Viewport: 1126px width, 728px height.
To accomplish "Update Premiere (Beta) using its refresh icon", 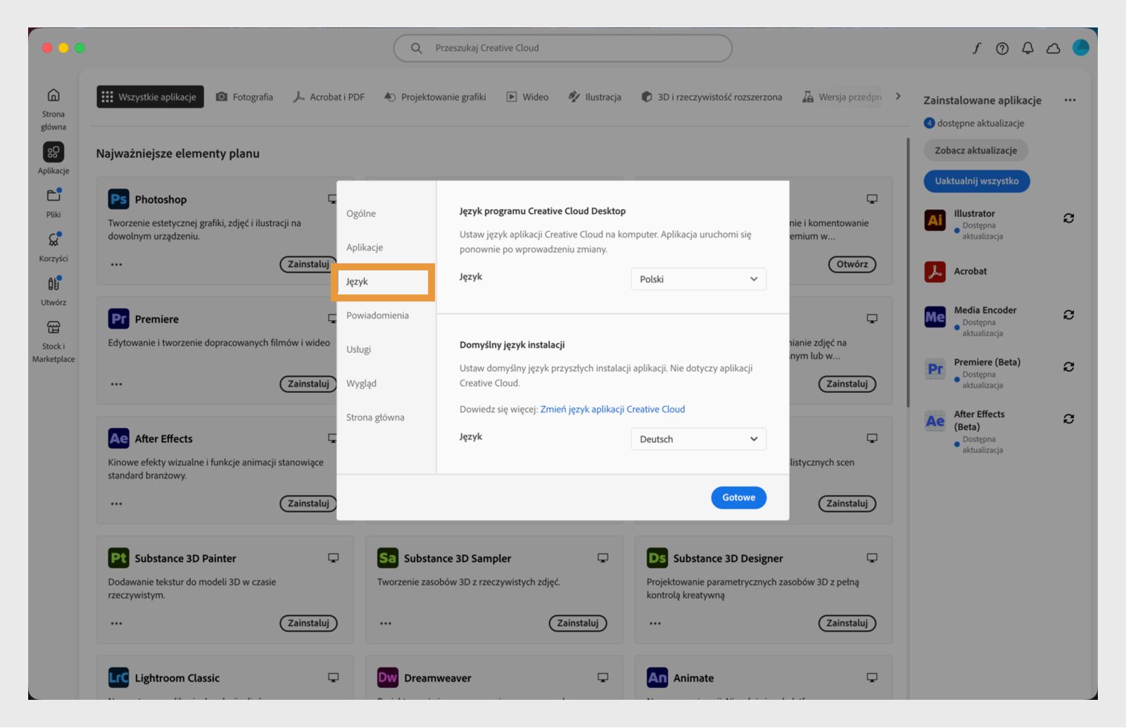I will 1068,367.
